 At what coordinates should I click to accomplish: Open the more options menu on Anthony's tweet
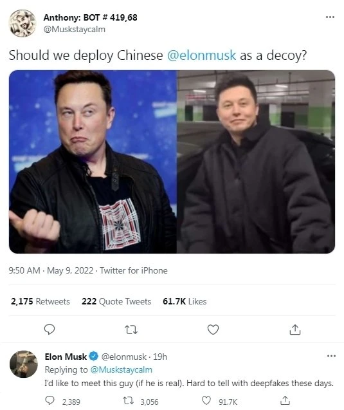[x=330, y=17]
